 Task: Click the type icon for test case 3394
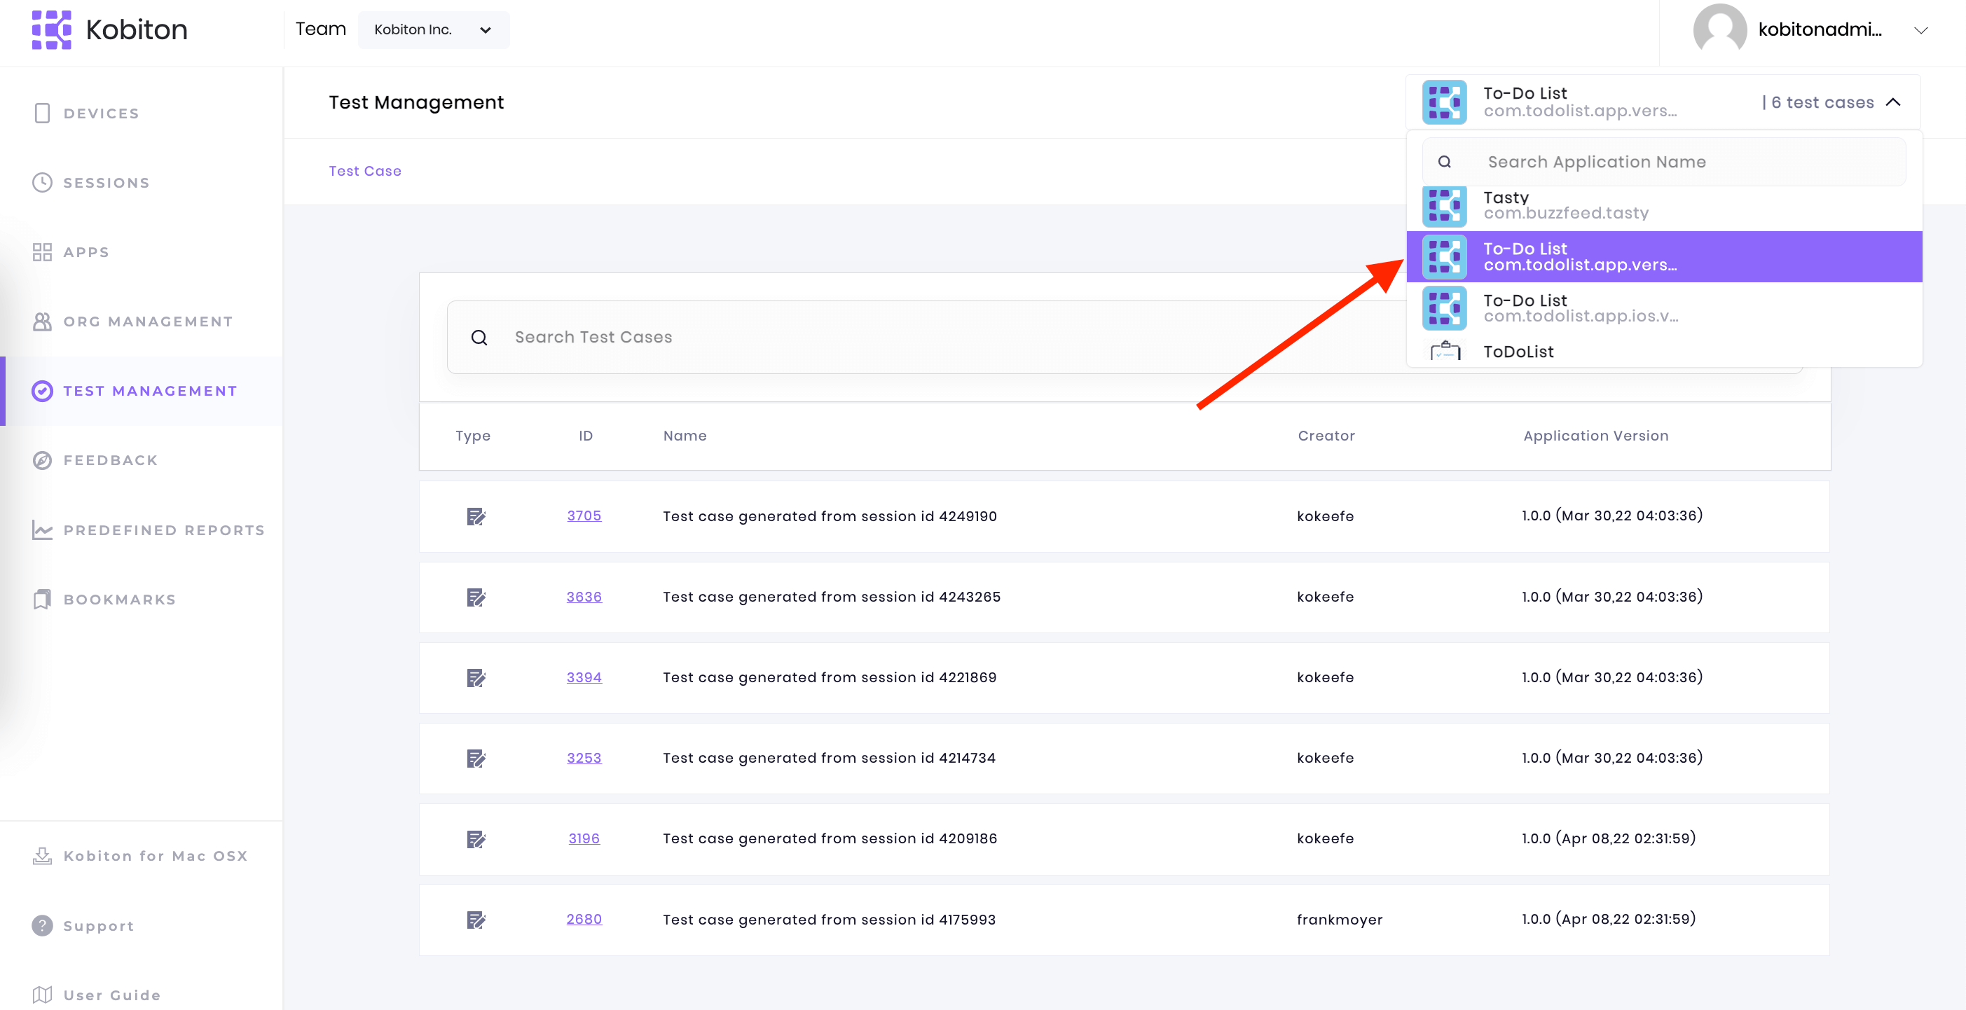click(x=476, y=677)
